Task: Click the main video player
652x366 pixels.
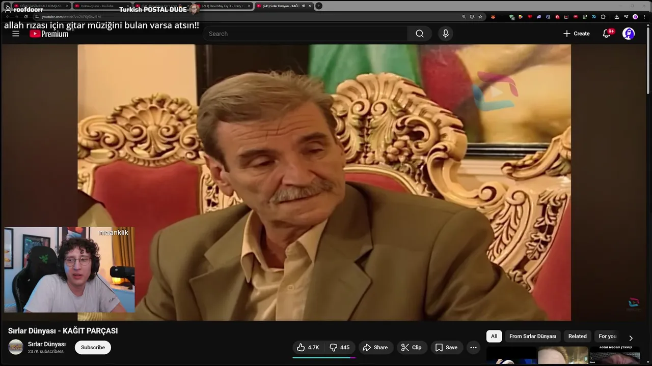Action: pyautogui.click(x=324, y=182)
